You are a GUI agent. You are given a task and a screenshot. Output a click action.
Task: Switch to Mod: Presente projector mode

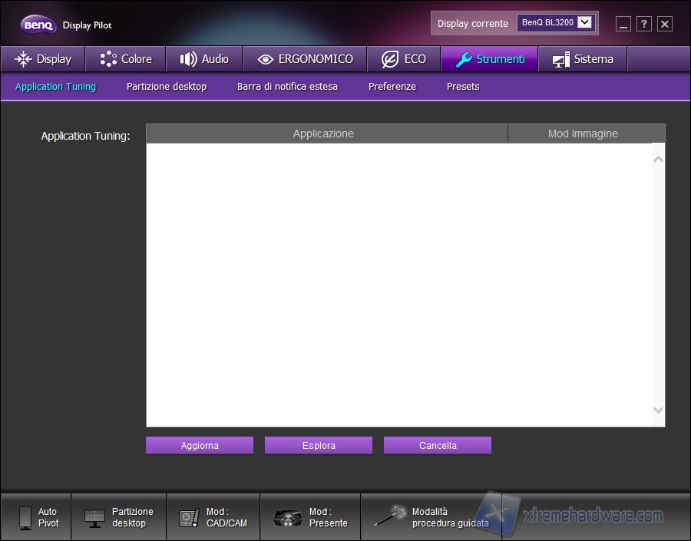(309, 517)
